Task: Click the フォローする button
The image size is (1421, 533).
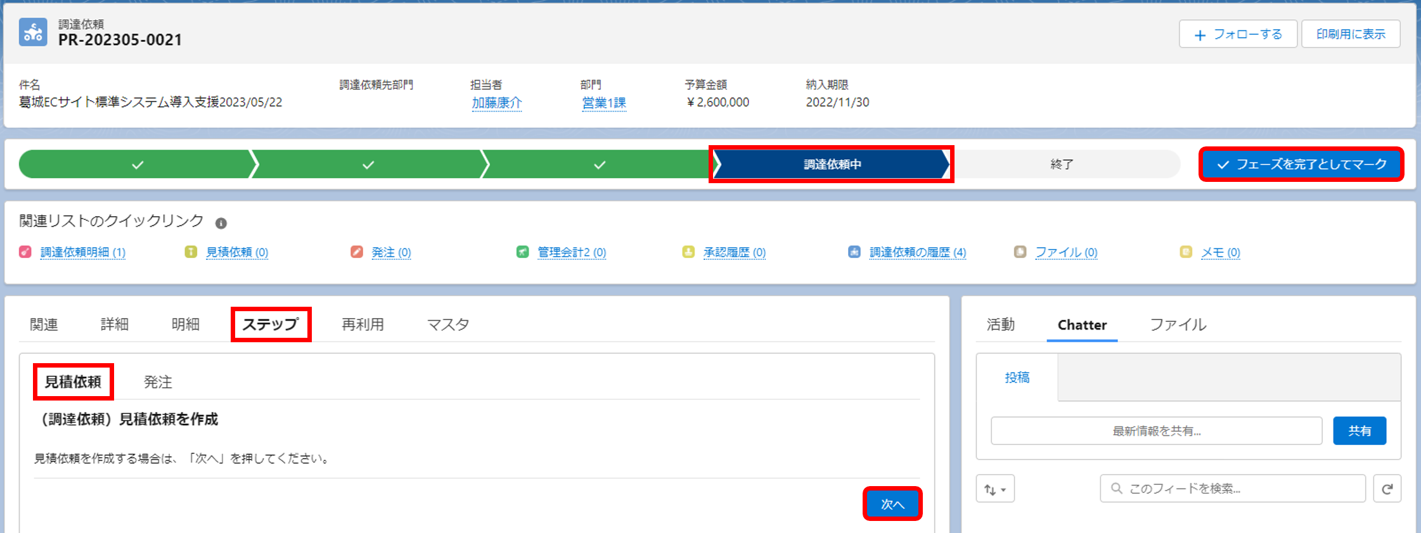Action: [1238, 34]
